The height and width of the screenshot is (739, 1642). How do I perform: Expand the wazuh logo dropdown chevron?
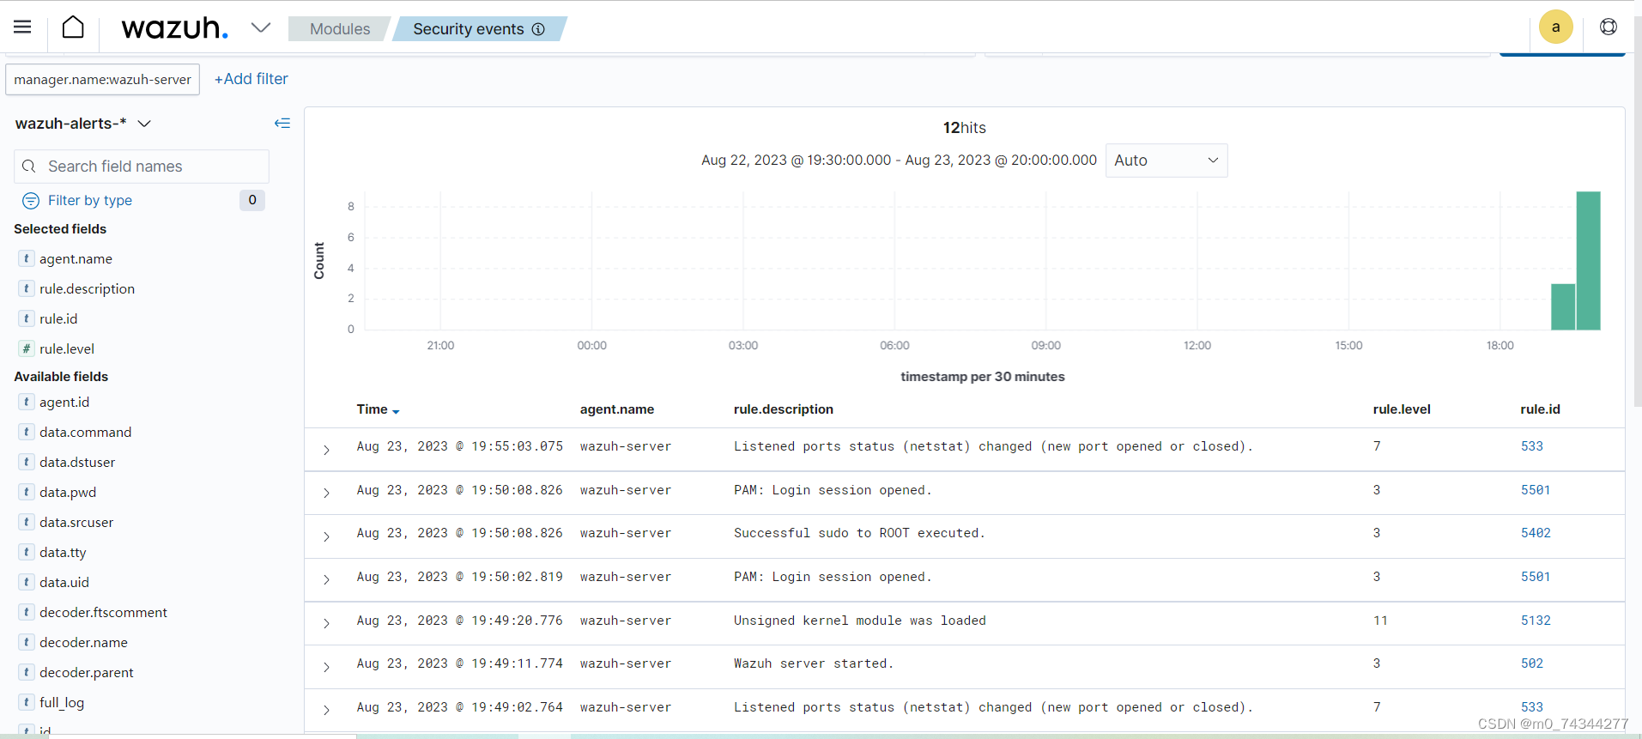(261, 27)
